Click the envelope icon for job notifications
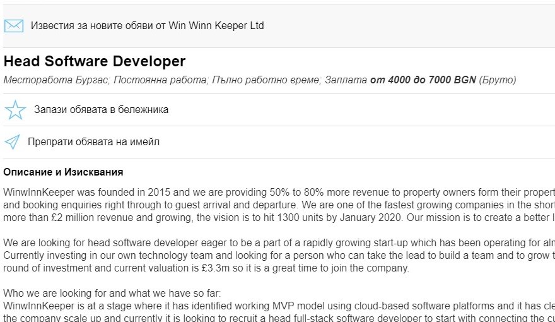555x322 pixels. pyautogui.click(x=13, y=26)
